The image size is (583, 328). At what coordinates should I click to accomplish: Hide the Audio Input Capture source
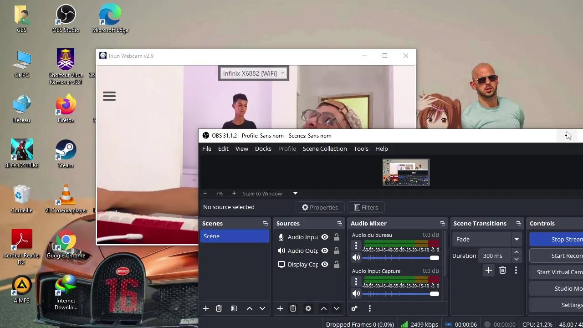325,237
